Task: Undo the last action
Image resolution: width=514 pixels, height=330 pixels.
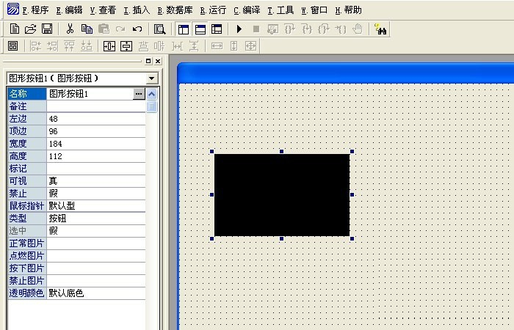Action: click(137, 29)
